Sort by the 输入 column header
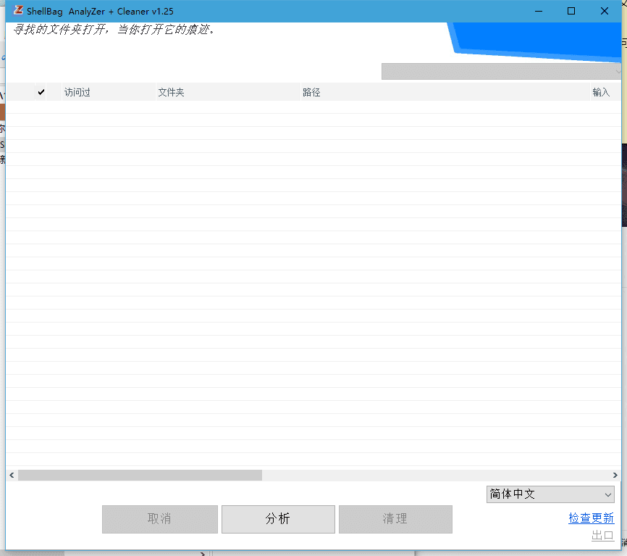 [x=605, y=92]
